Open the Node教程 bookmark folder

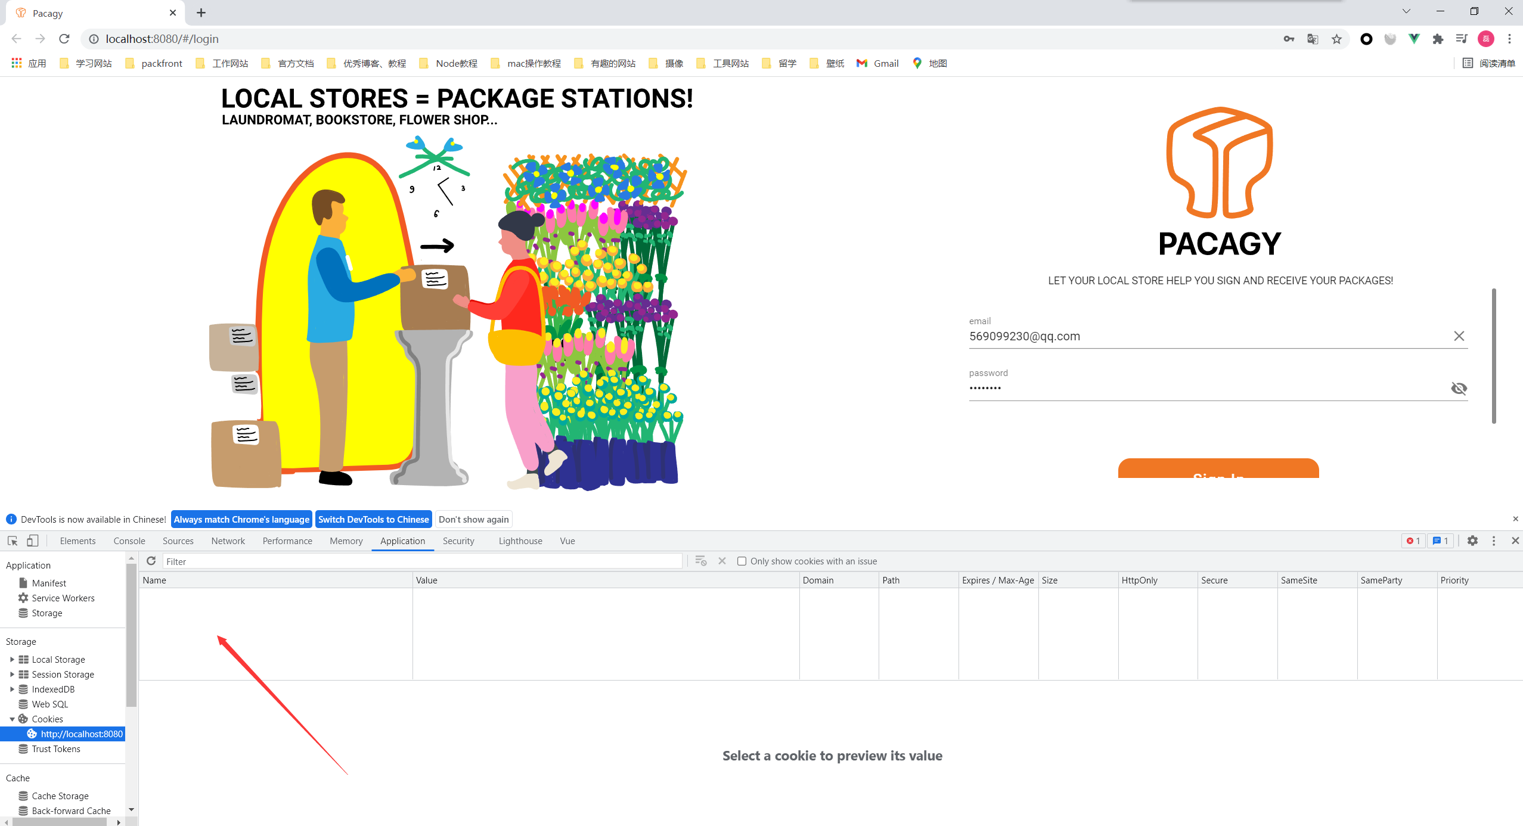(x=448, y=63)
